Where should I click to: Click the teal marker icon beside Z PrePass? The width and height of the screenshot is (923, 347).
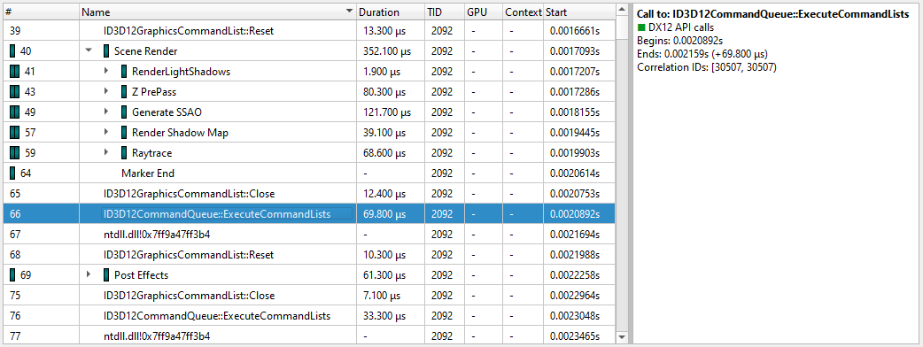124,92
